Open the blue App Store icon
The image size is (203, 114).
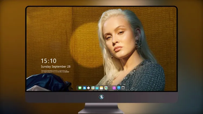[119, 88]
